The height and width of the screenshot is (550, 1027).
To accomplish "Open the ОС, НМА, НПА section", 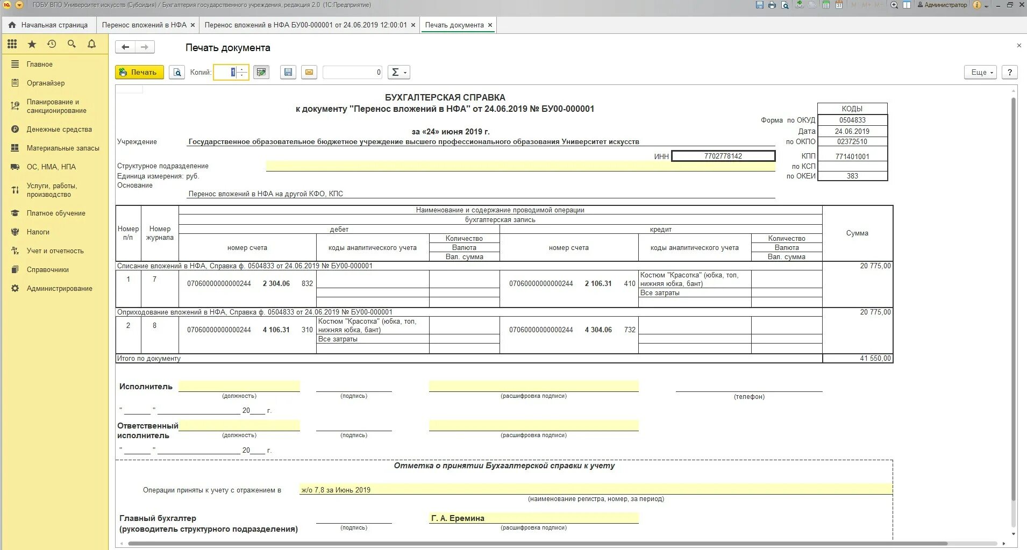I will tap(55, 167).
